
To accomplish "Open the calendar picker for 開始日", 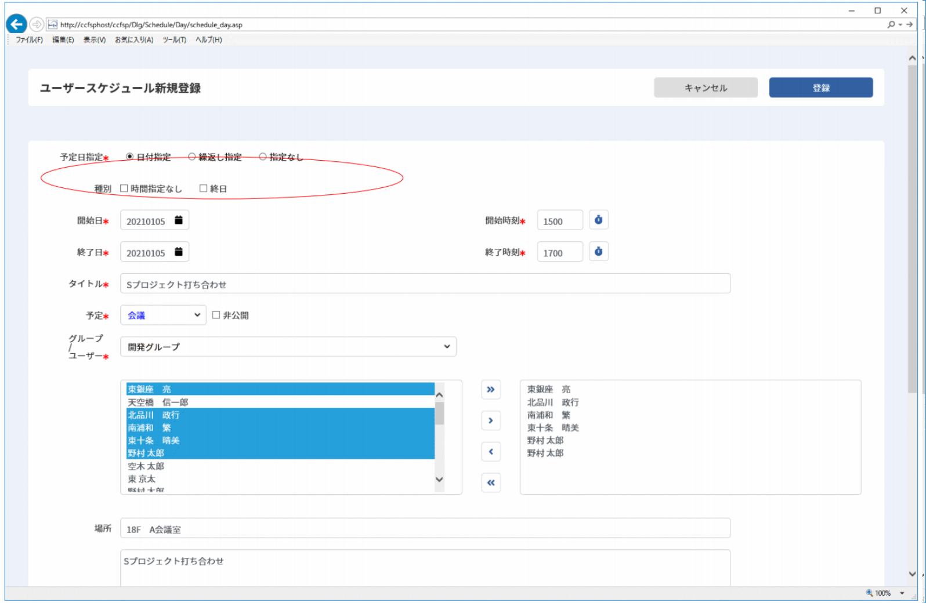I will [179, 220].
